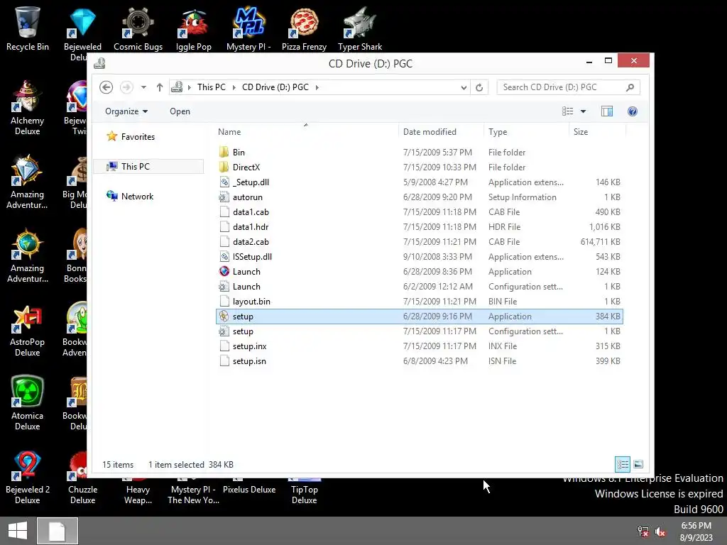This screenshot has height=545, width=727.
Task: Select the setup.inx file
Action: click(x=419, y=346)
